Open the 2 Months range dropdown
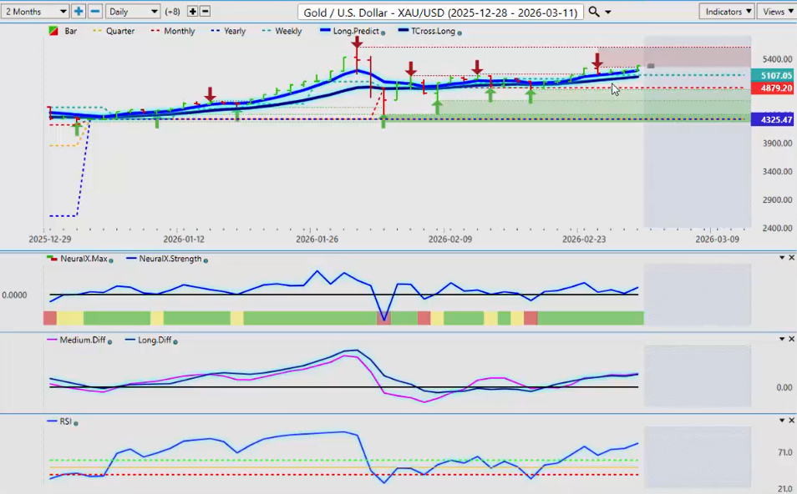This screenshot has height=494, width=797. pyautogui.click(x=35, y=12)
